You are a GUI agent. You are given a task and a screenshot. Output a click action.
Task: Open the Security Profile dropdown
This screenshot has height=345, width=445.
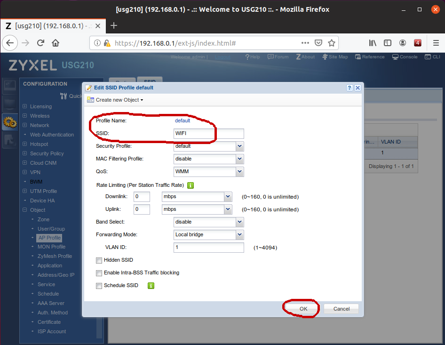point(240,146)
